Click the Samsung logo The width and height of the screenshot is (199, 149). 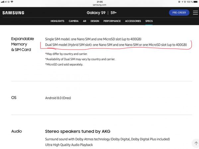click(13, 13)
